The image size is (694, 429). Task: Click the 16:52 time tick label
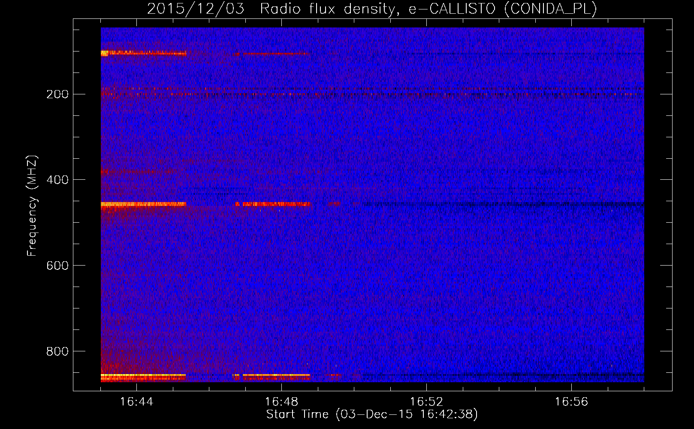tap(426, 402)
